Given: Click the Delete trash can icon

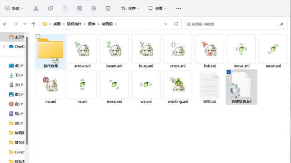Looking at the screenshot, I should pos(108,8).
